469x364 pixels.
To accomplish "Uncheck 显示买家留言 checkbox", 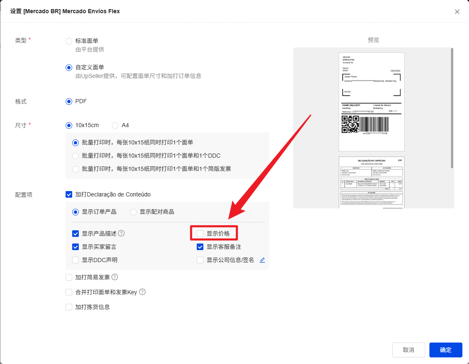I will click(75, 247).
